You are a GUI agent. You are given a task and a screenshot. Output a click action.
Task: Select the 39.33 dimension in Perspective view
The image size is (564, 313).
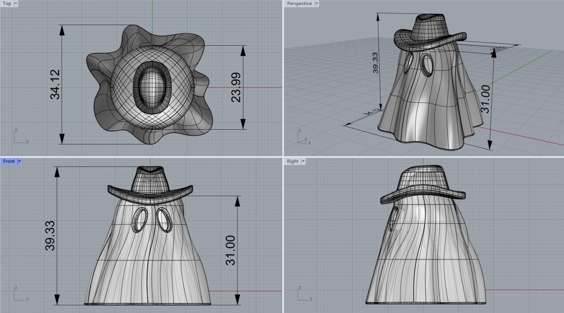[x=375, y=63]
